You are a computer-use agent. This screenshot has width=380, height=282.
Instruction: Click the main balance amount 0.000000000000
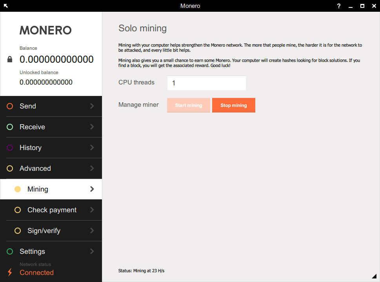(56, 59)
